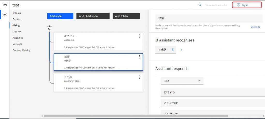The height and width of the screenshot is (119, 265).
Task: Click the Add child node button
Action: coord(93,16)
